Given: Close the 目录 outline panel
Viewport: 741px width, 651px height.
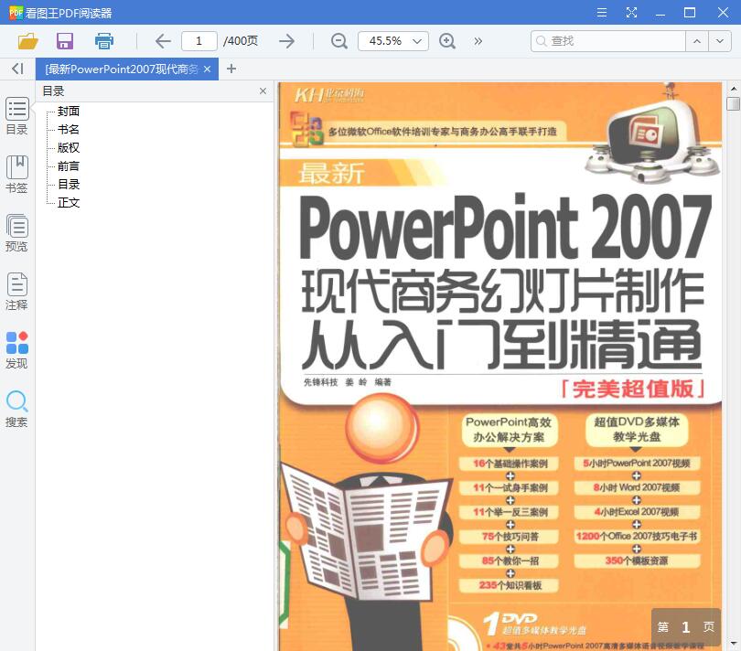Looking at the screenshot, I should pos(263,91).
